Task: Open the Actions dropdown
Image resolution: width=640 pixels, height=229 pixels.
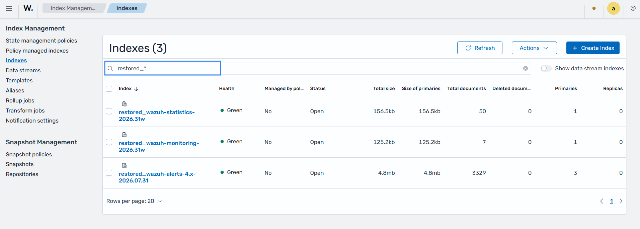Action: [x=534, y=48]
